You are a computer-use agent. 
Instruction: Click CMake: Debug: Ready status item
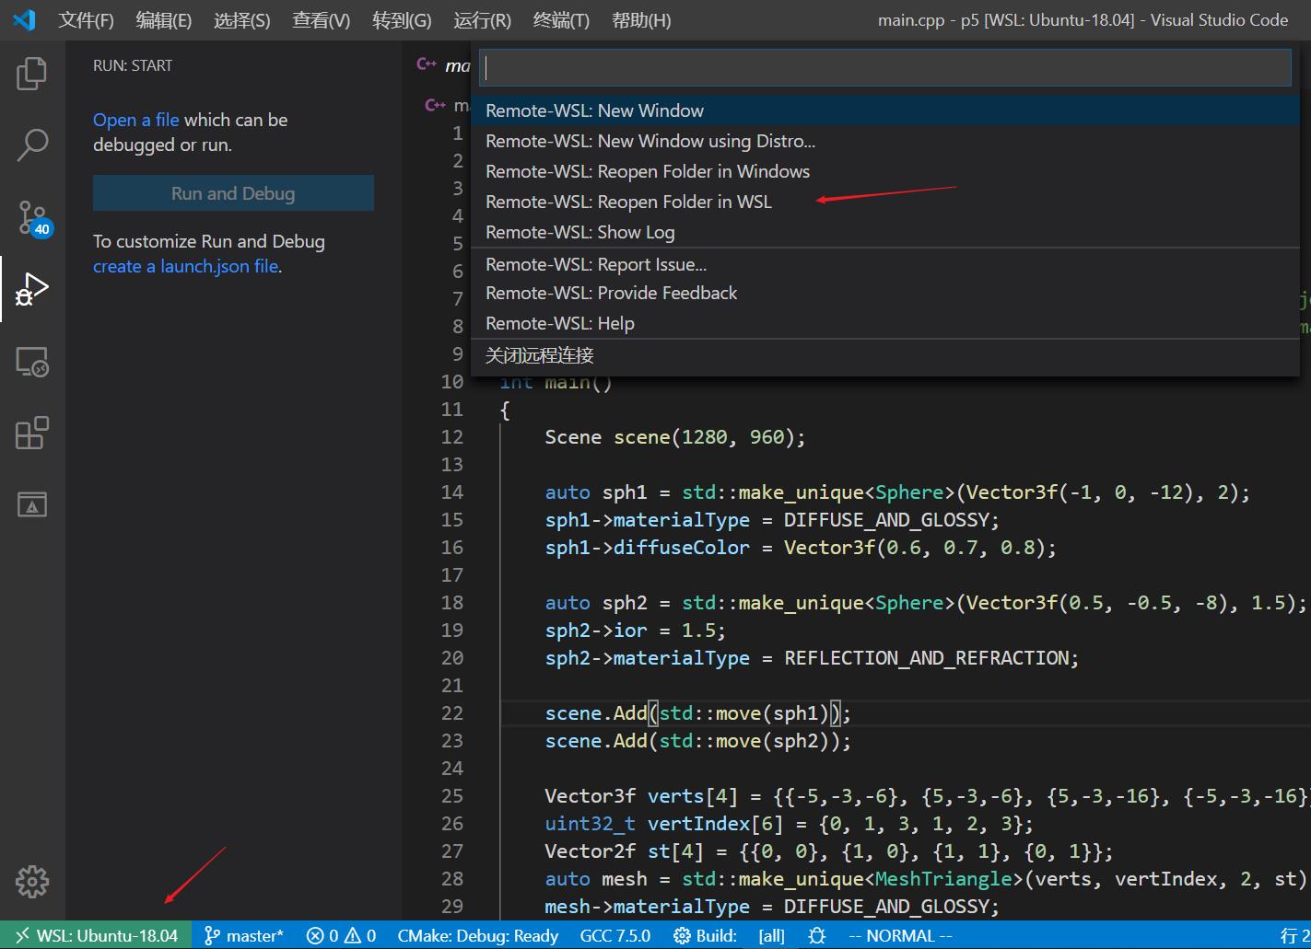[477, 935]
